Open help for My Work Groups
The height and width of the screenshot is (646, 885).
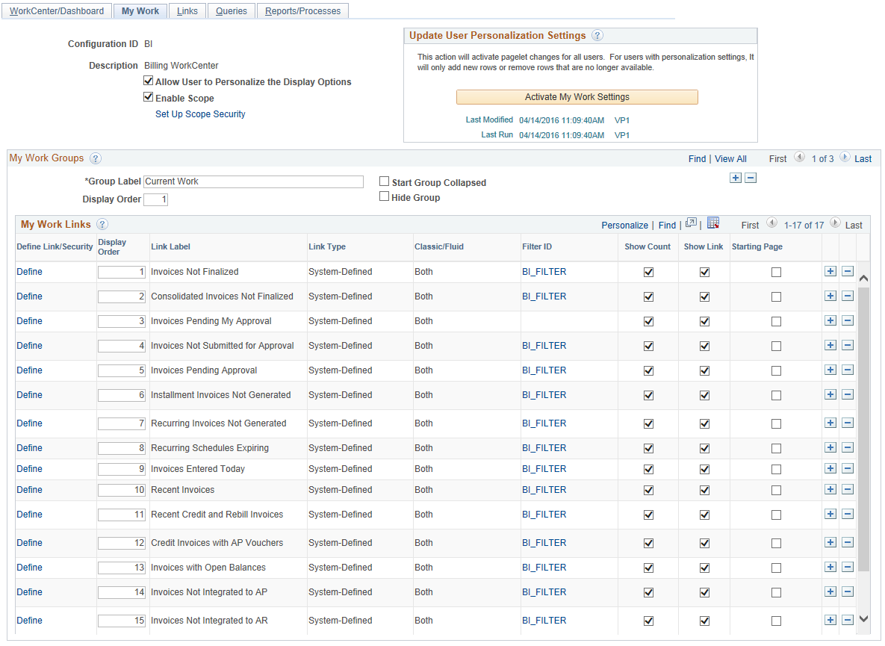pyautogui.click(x=95, y=158)
